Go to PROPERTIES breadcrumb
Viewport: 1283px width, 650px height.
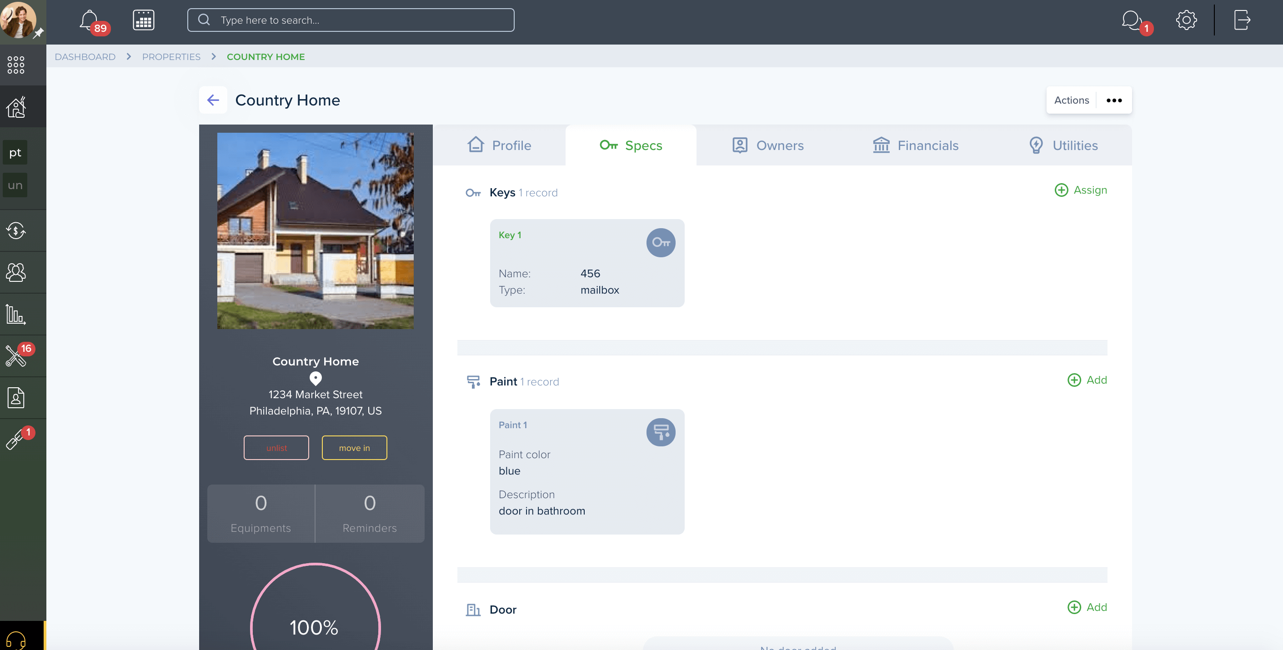(x=171, y=57)
